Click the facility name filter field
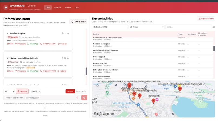The height and width of the screenshot is (121, 218). 189,27
